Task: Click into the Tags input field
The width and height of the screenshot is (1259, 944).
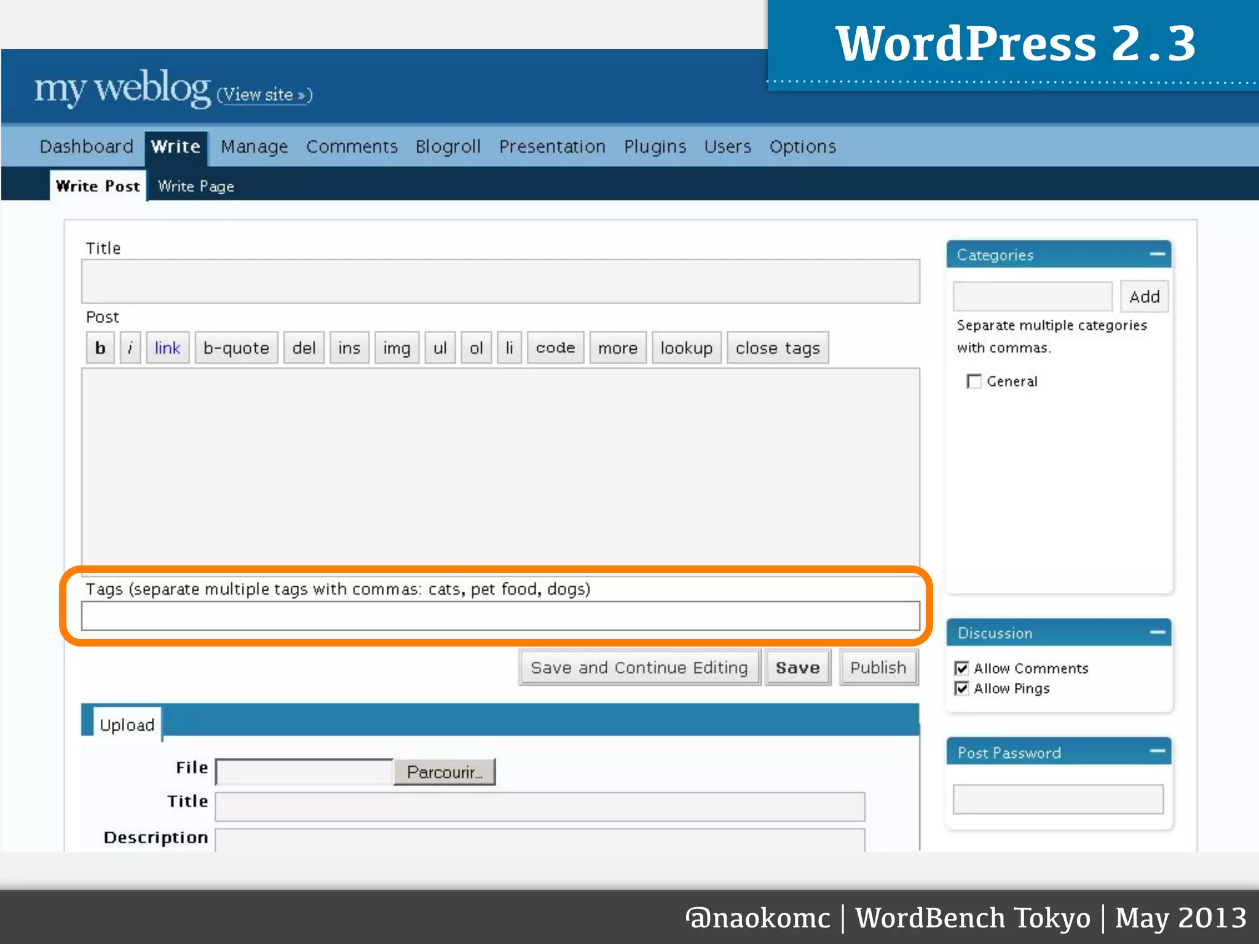Action: [500, 616]
